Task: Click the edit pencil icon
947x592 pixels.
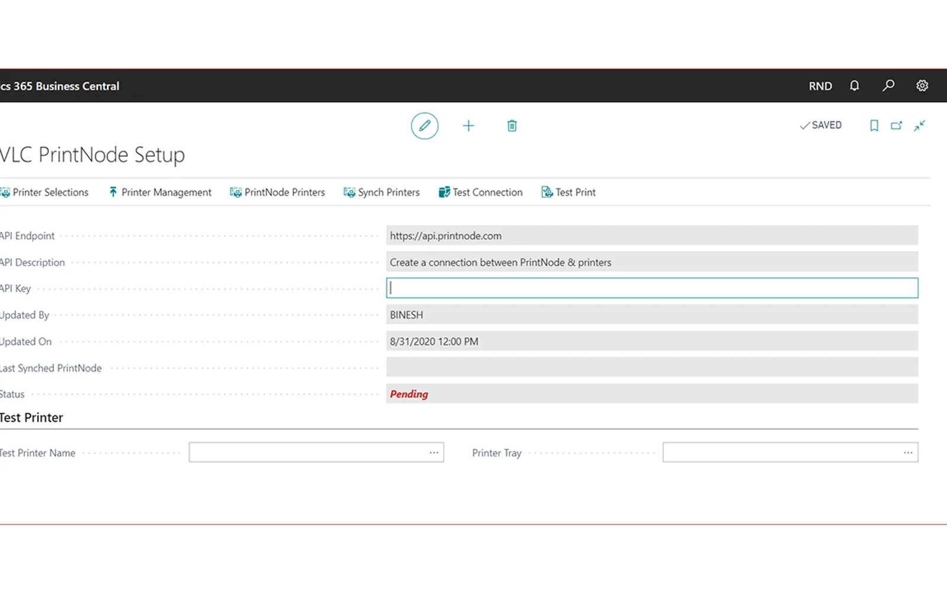Action: click(x=424, y=126)
